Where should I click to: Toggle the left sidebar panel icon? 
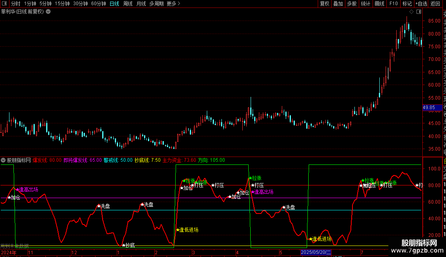pos(4,4)
